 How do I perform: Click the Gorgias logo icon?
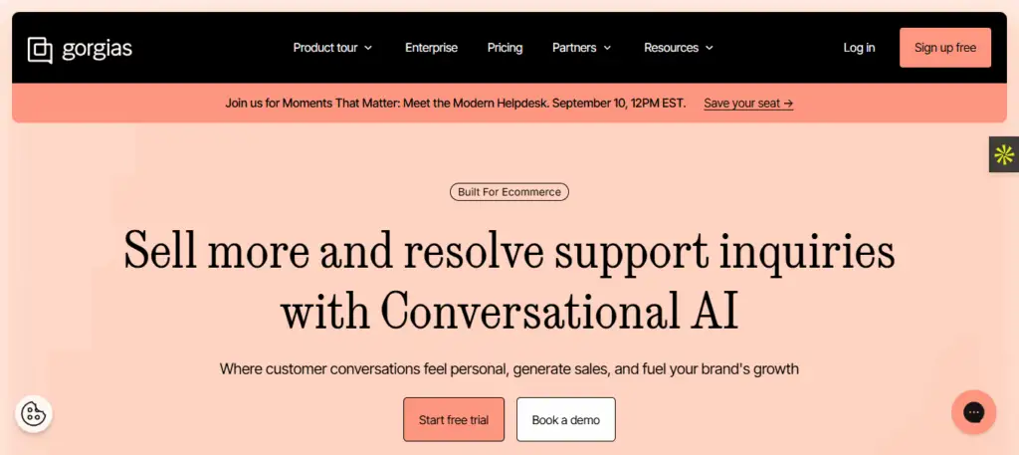[x=40, y=50]
